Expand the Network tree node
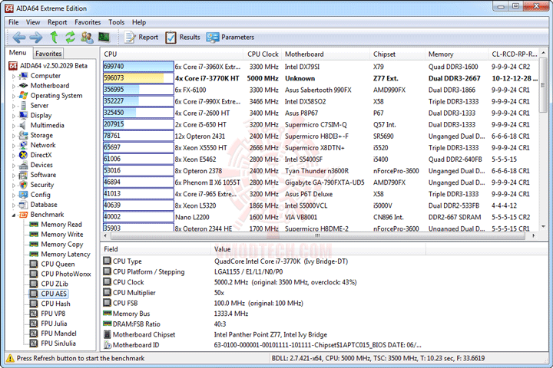The width and height of the screenshot is (553, 368). 14,146
